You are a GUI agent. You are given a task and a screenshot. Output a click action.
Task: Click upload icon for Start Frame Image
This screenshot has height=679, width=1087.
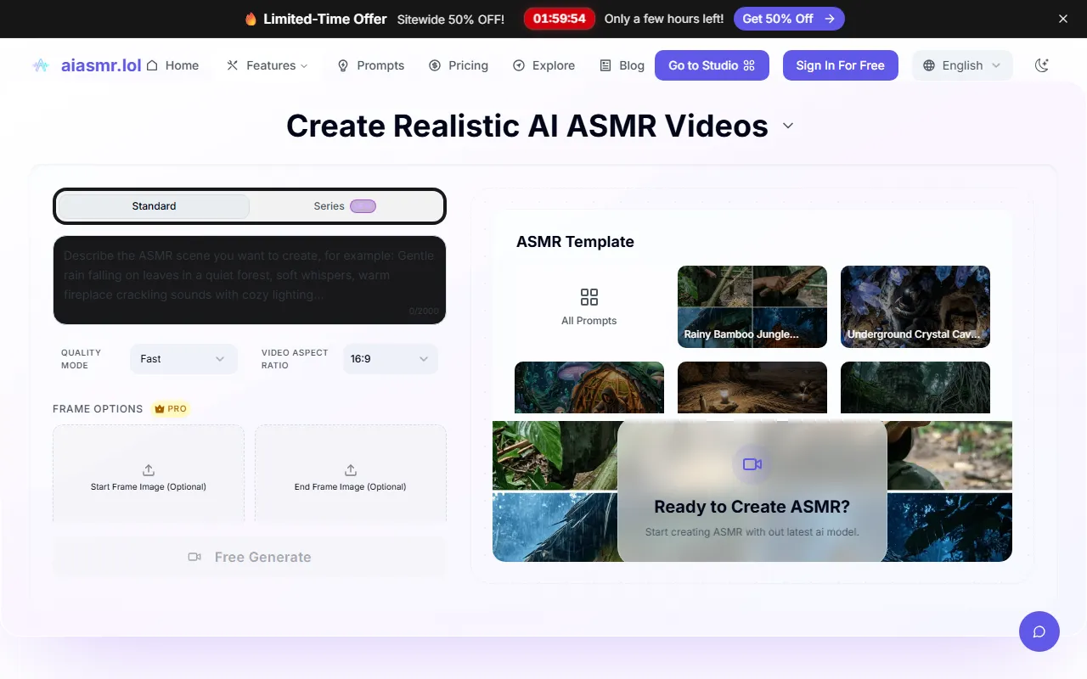149,470
